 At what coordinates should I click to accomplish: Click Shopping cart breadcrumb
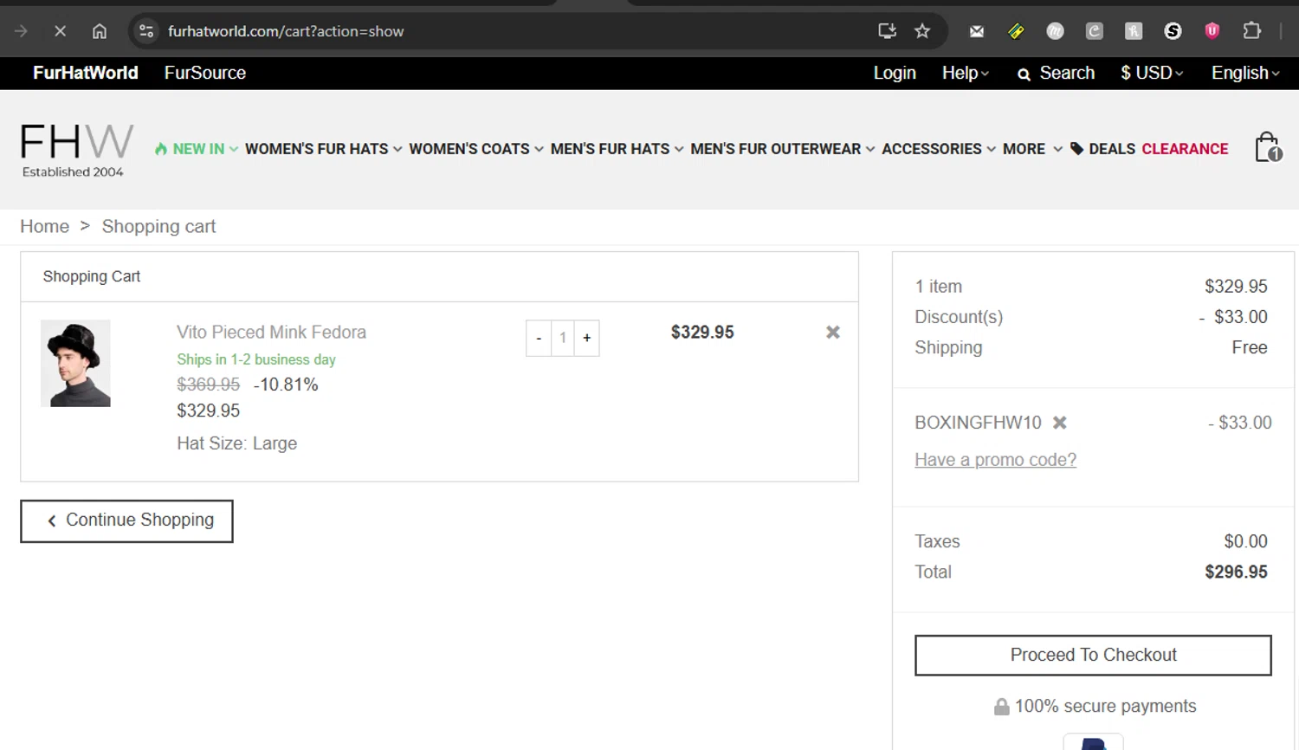158,226
